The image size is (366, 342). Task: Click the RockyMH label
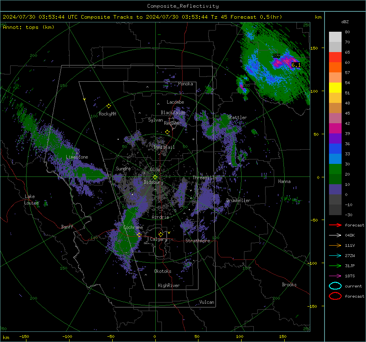(107, 114)
